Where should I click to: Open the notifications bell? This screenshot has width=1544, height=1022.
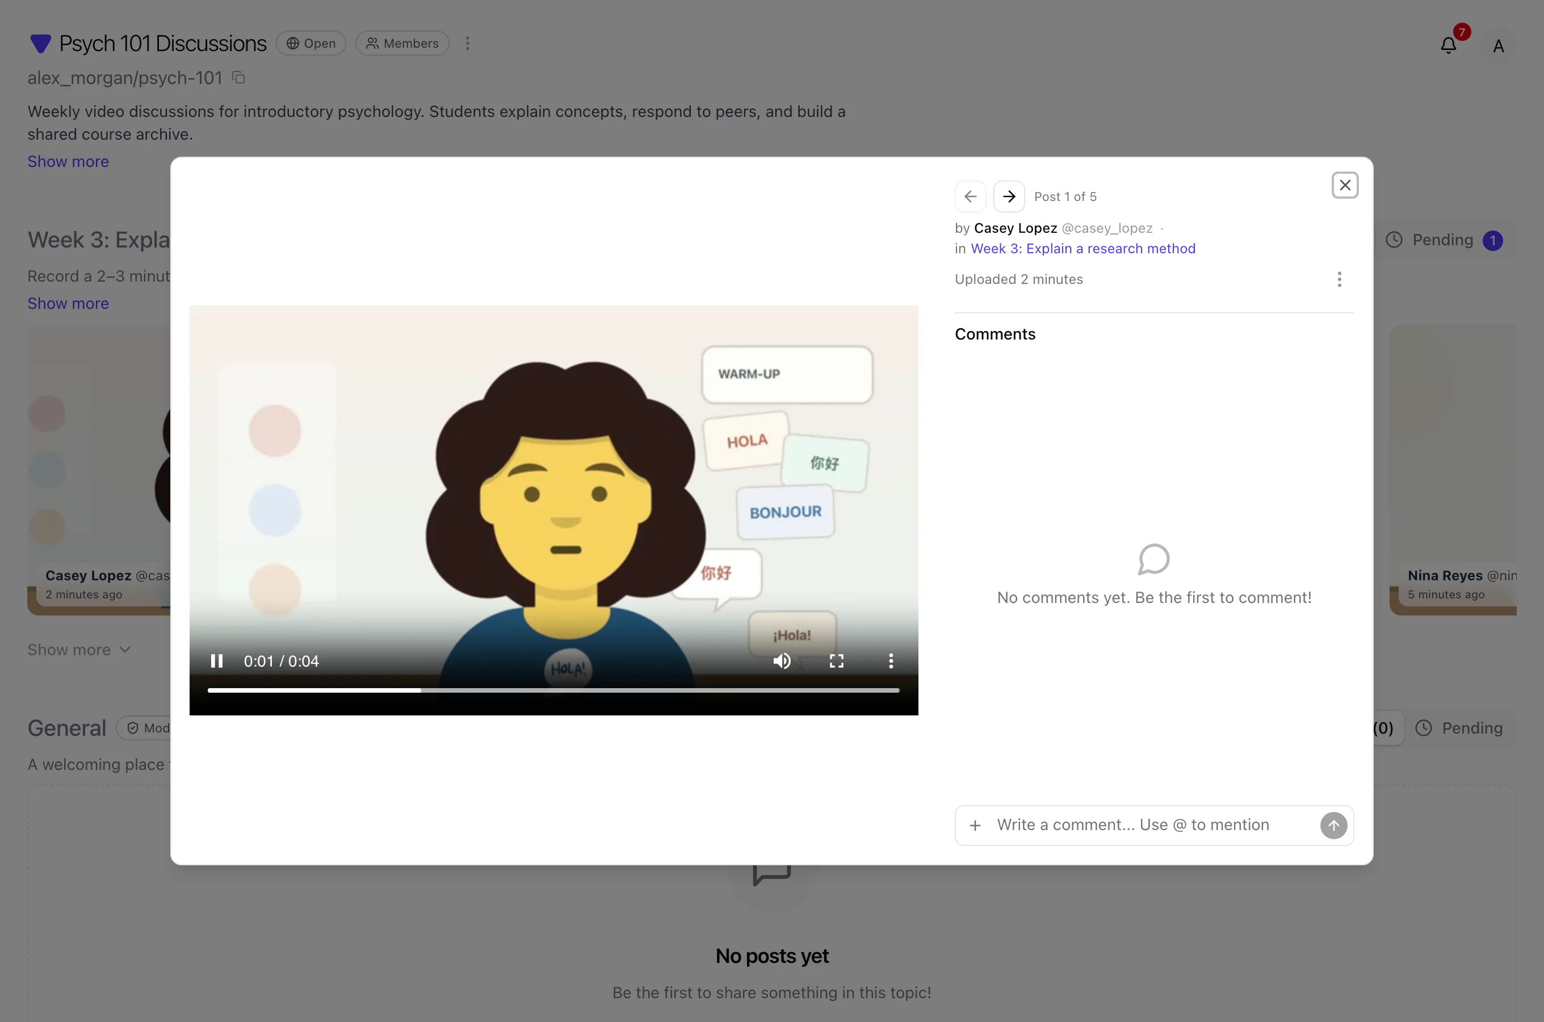coord(1448,45)
